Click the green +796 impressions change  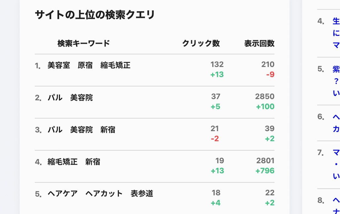click(265, 171)
